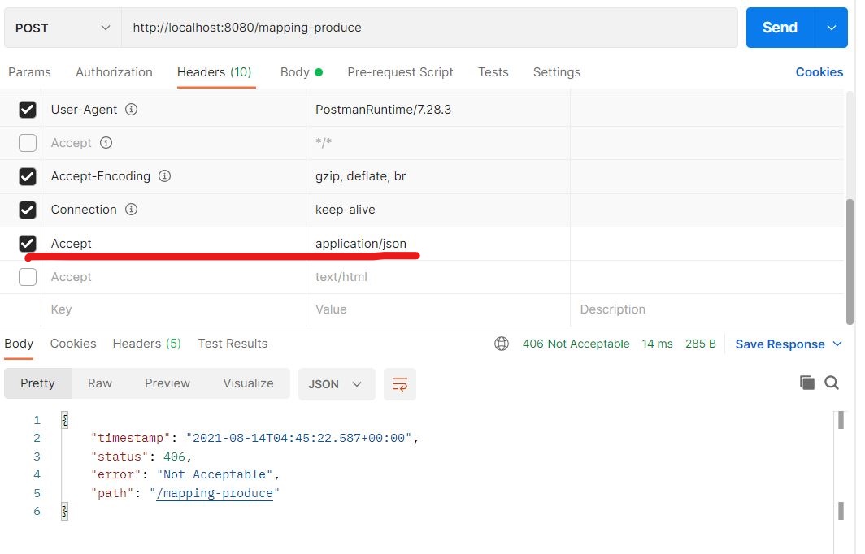Open the POST method dropdown
Image resolution: width=865 pixels, height=554 pixels.
point(63,28)
